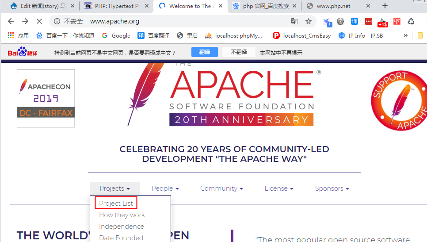Select How they work menu item
427x242 pixels.
coord(122,215)
